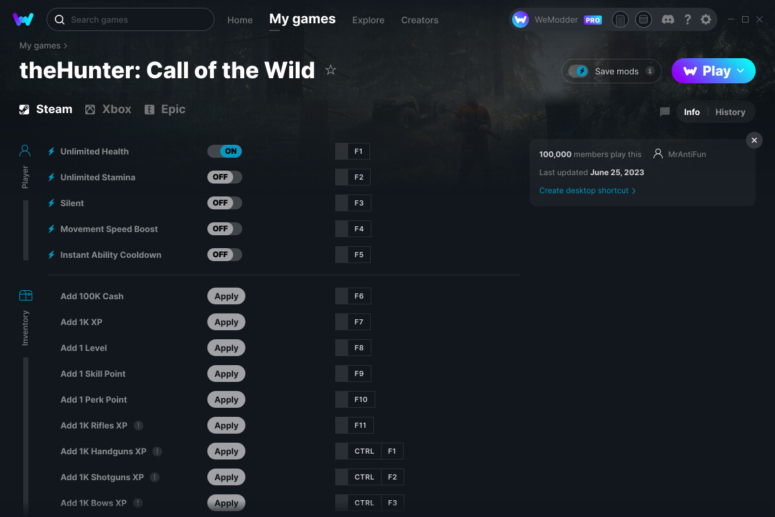Open the F6 hotkey selector for Add 100K Cash

[x=353, y=296]
